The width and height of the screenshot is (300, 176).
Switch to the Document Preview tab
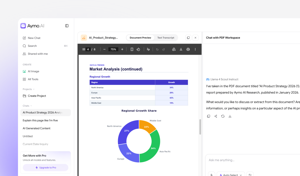(x=140, y=38)
